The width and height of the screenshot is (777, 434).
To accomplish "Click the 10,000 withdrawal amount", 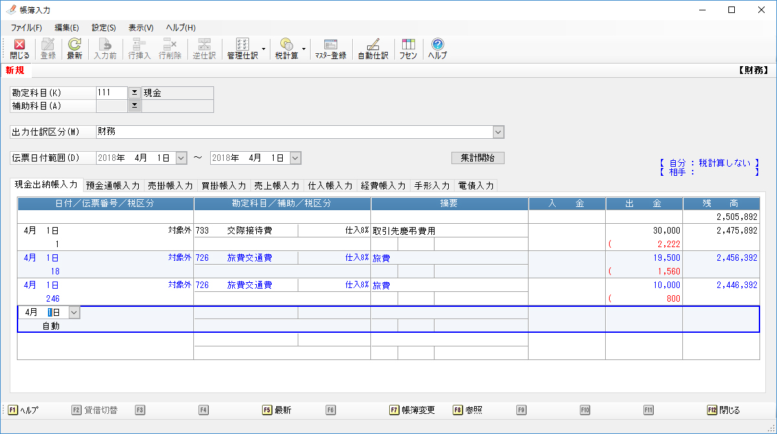I will (x=667, y=285).
